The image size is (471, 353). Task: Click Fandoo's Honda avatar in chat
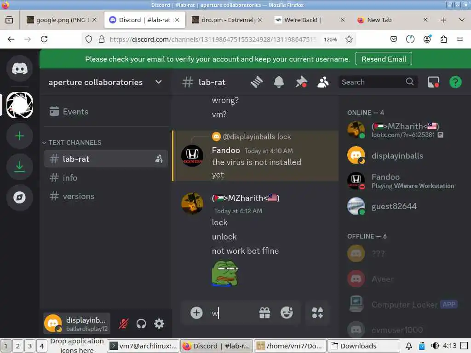click(192, 156)
